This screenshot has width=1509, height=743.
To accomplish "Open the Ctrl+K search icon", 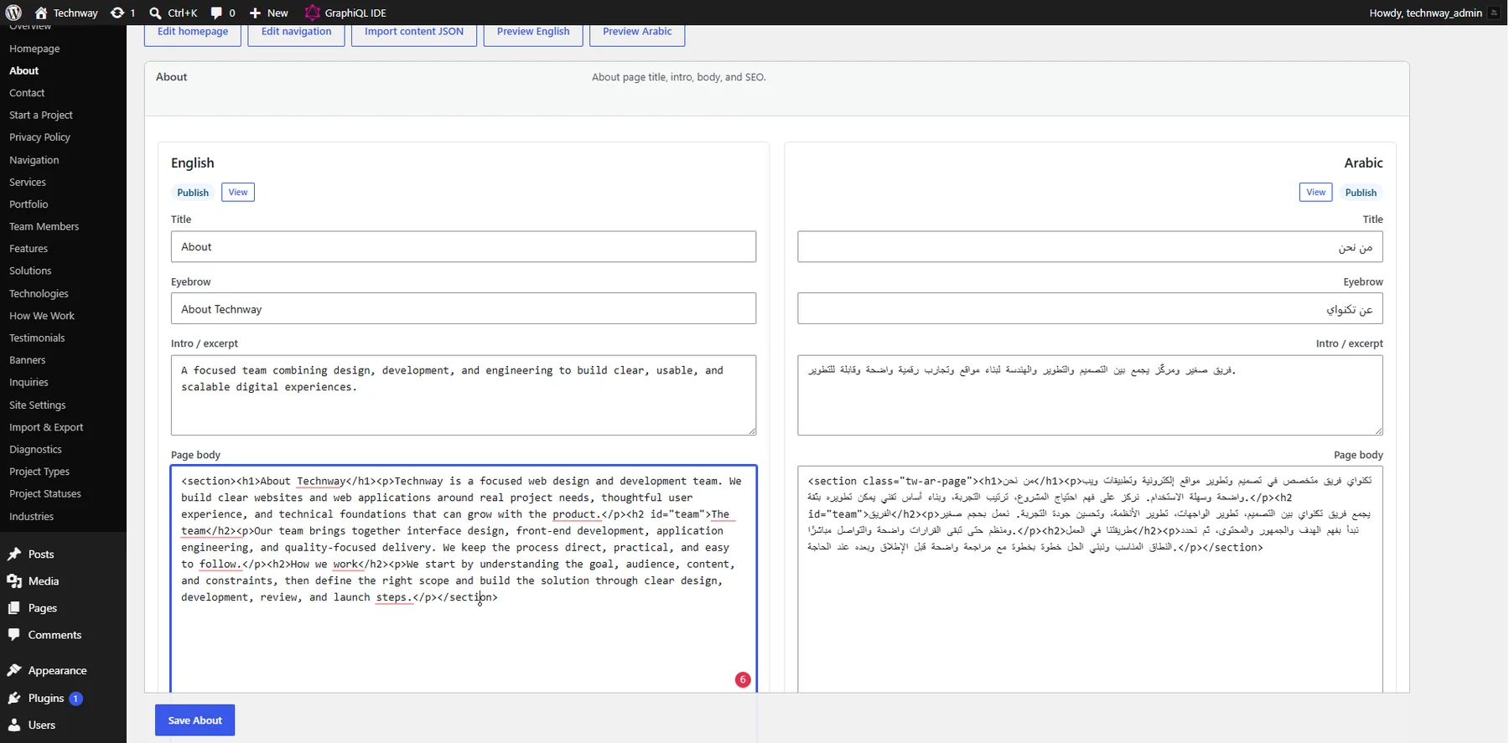I will pyautogui.click(x=155, y=13).
